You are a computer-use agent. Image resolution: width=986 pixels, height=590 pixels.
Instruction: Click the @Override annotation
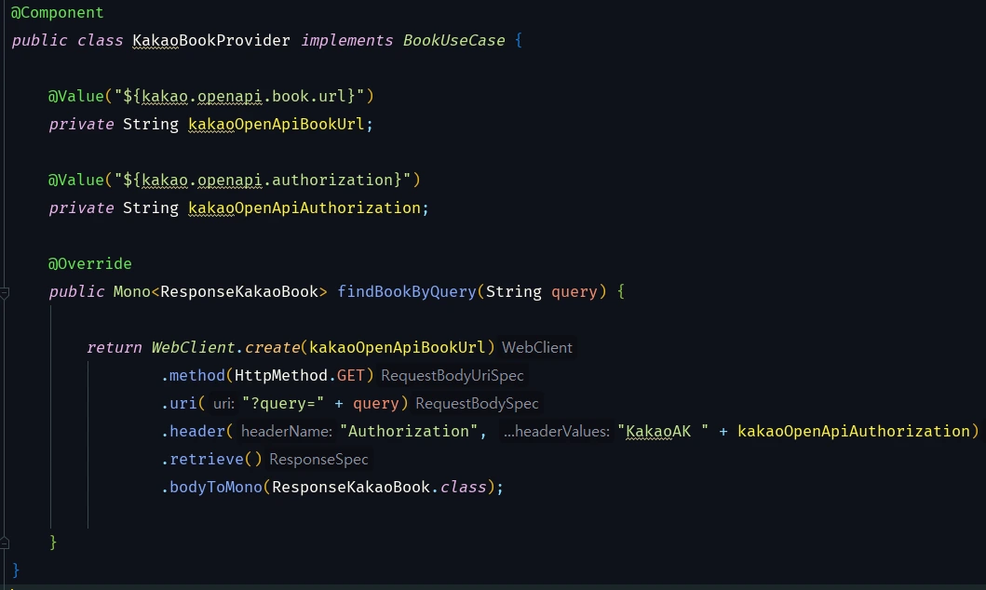(90, 264)
